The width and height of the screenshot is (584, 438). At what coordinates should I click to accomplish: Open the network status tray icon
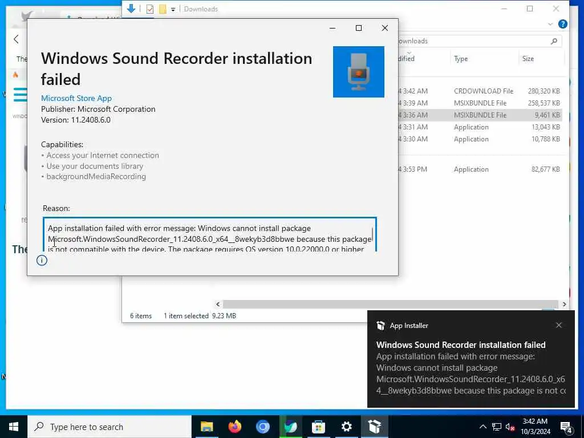[x=497, y=427]
